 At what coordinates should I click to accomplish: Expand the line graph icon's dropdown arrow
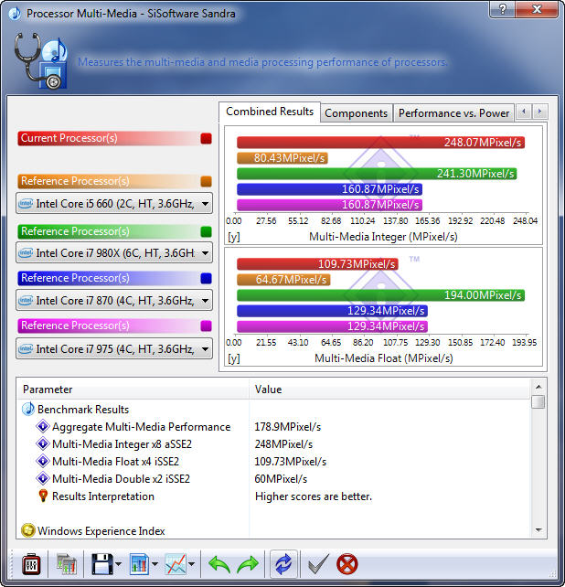pos(191,564)
